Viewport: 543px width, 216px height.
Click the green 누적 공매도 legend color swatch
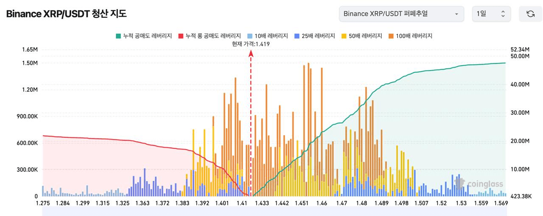click(x=118, y=36)
